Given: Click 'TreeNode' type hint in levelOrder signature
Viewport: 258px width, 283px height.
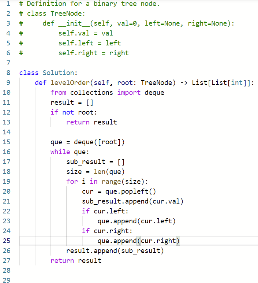Looking at the screenshot, I should click(156, 83).
